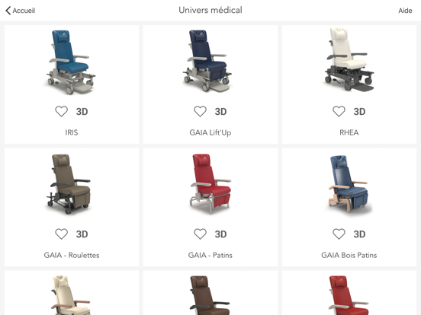Like GAIA - Patins with heart icon
The height and width of the screenshot is (315, 421).
(x=201, y=234)
